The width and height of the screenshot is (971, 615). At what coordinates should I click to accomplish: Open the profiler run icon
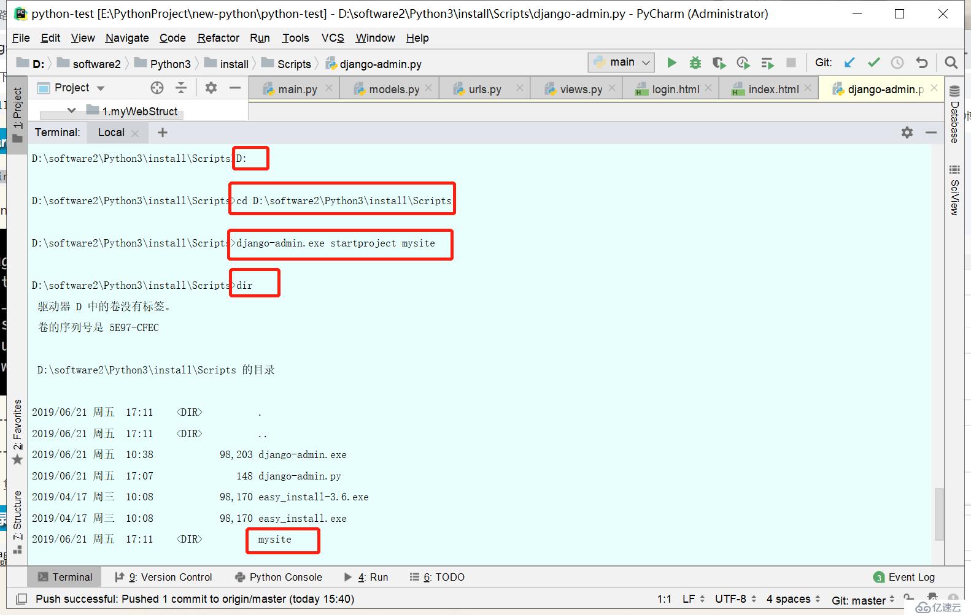coord(743,63)
